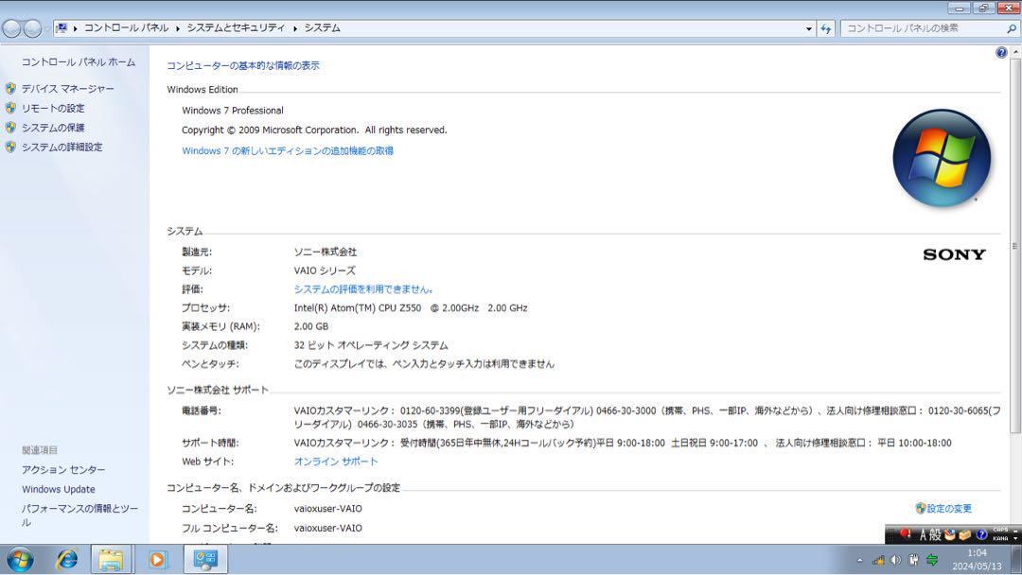Click the Windows logo orb image
Screen dimensions: 1022x575
click(x=942, y=158)
